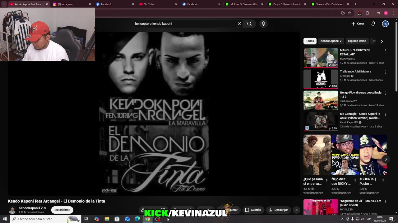Screen dimensions: 398x223
Task: Open the YouTube account avatar menu
Action: [385, 24]
